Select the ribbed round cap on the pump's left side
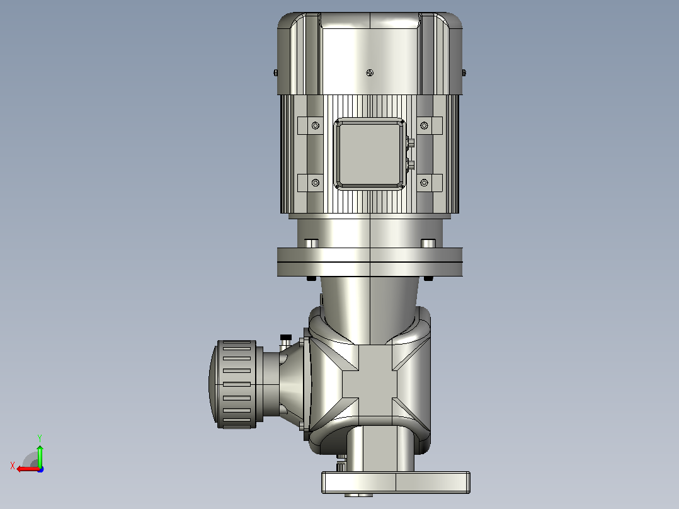The height and width of the screenshot is (509, 679). point(232,384)
